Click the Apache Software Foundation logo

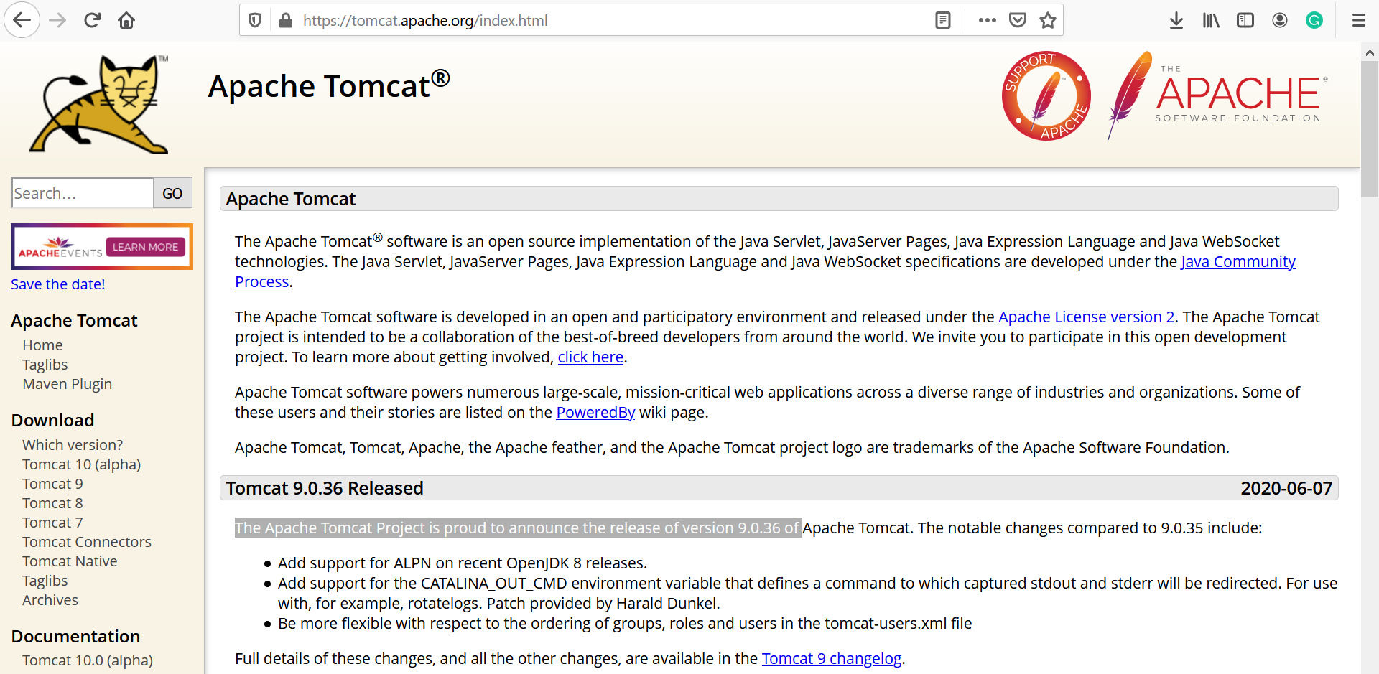pos(1217,95)
